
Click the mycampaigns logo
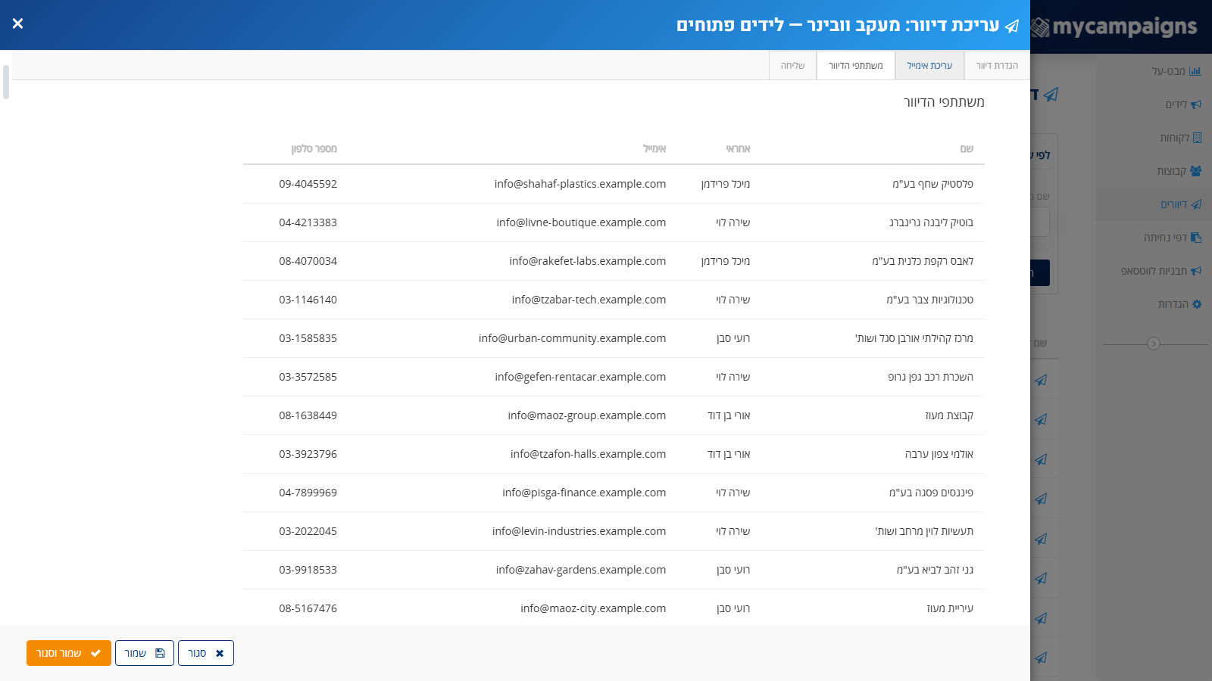pyautogui.click(x=1114, y=27)
